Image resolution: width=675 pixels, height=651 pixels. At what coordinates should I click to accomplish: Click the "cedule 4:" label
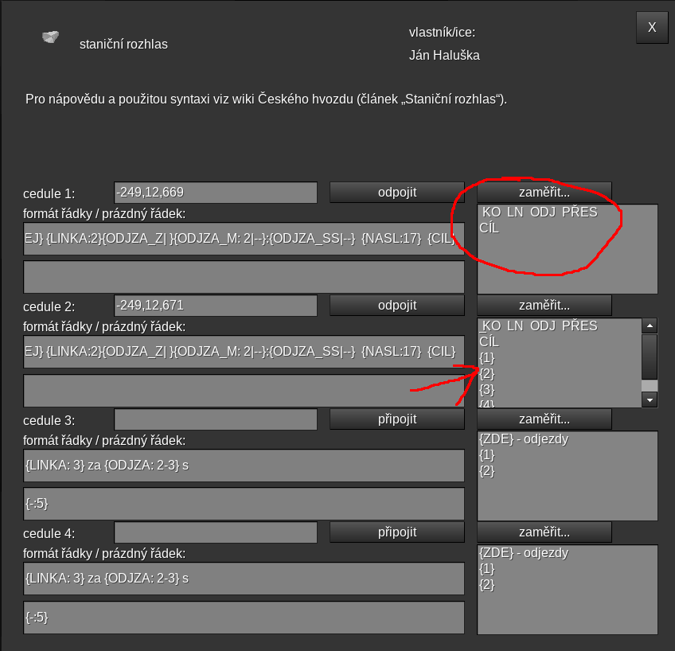click(x=49, y=533)
